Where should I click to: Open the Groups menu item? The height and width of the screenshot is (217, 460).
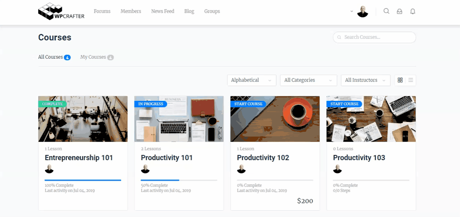[212, 11]
